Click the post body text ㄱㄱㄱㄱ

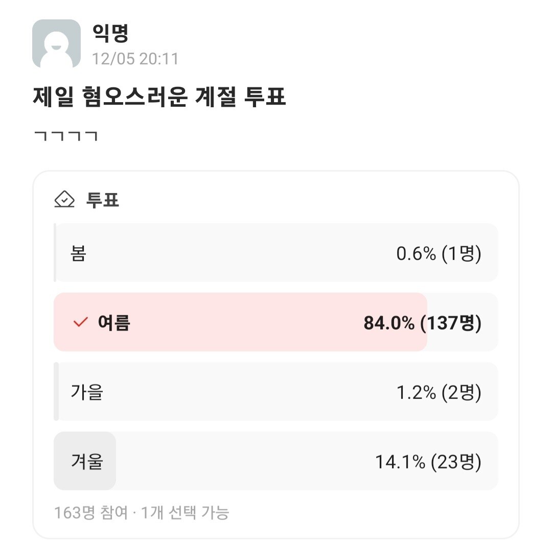pos(65,136)
